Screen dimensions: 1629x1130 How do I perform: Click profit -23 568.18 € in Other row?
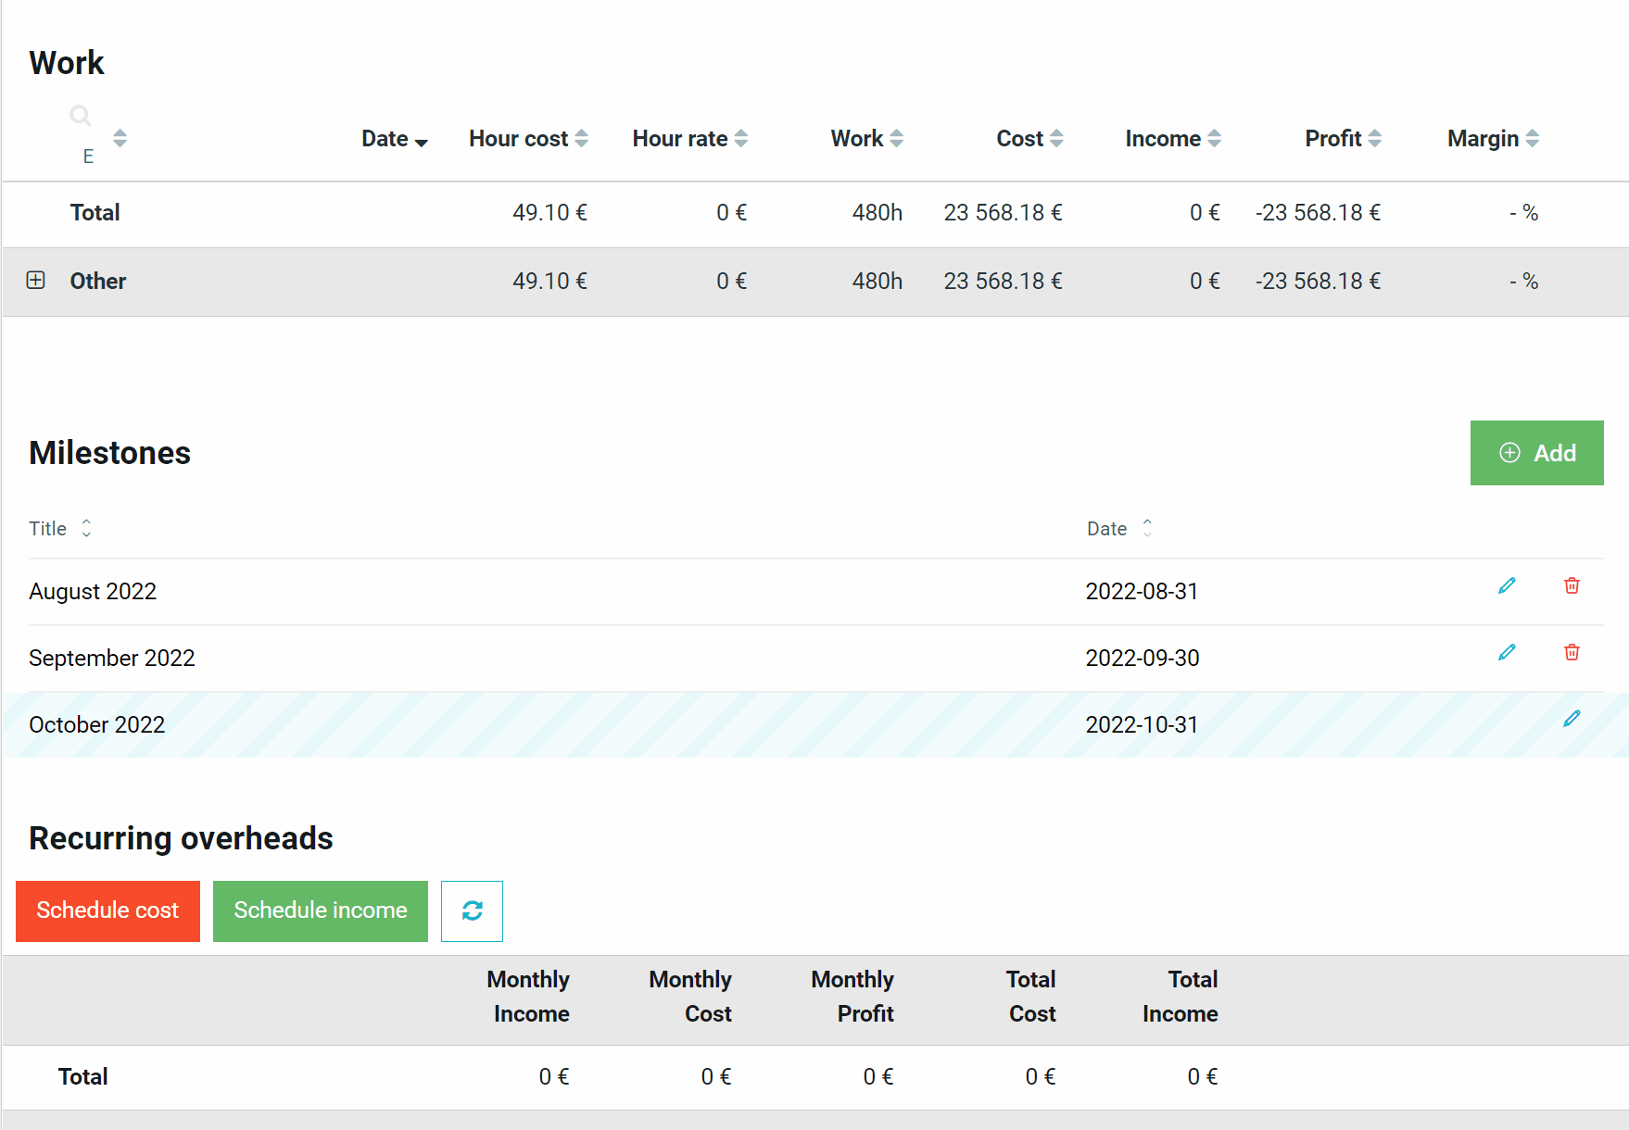[1319, 281]
